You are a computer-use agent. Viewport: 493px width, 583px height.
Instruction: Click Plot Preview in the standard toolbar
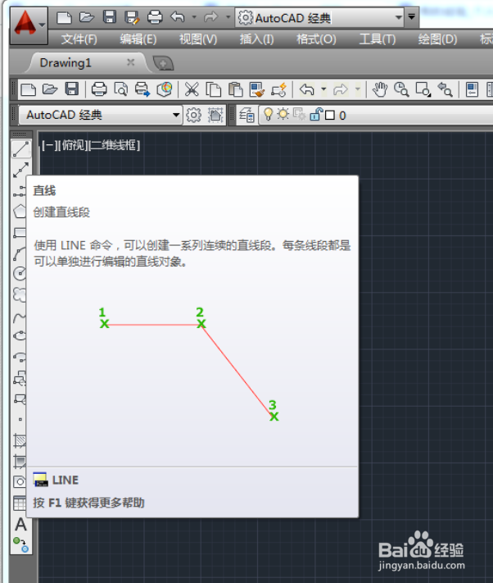tap(121, 89)
